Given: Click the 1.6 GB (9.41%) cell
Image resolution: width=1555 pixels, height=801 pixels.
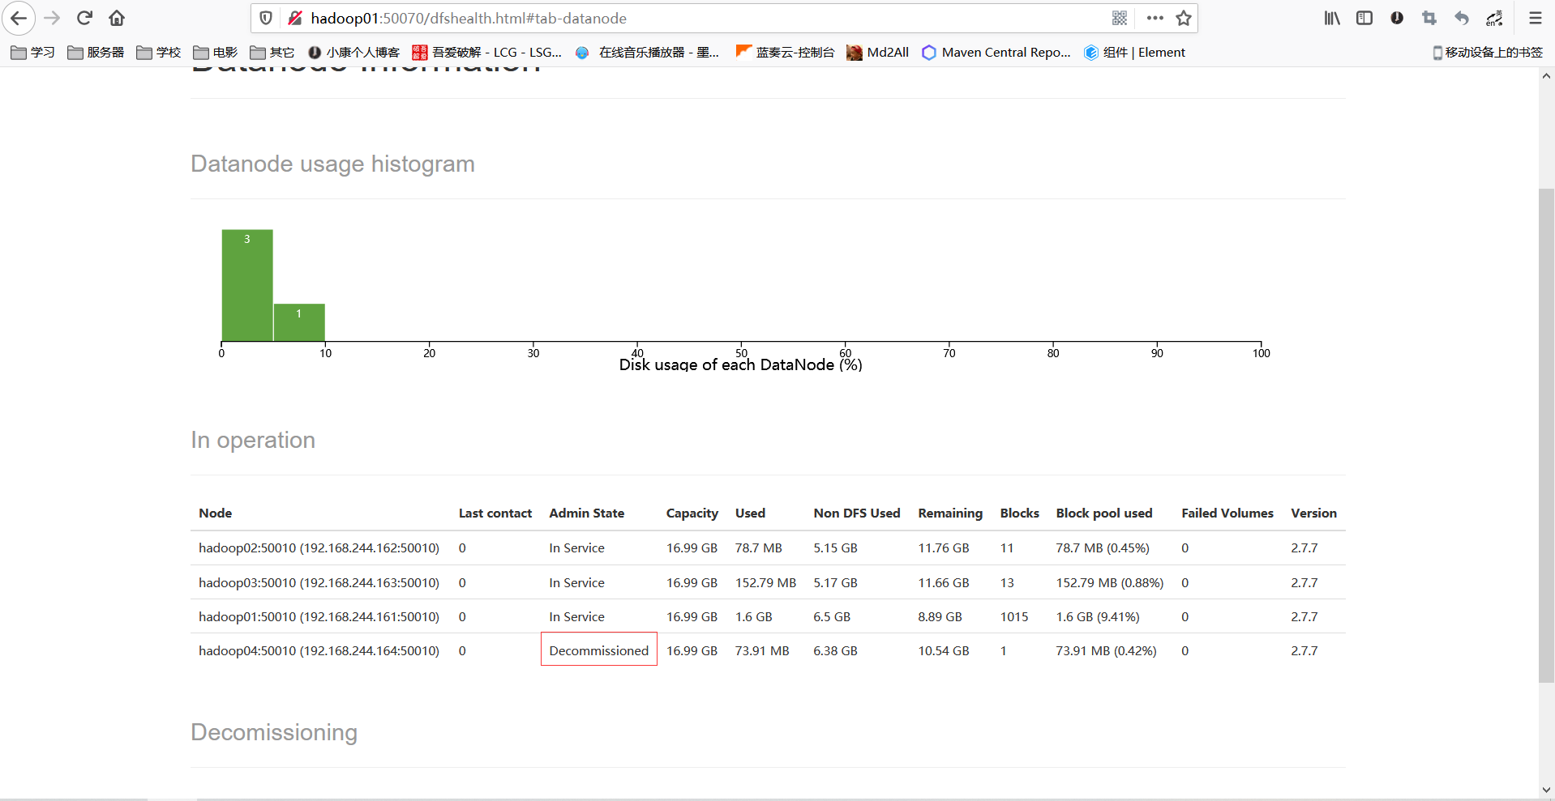Looking at the screenshot, I should click(x=1098, y=617).
